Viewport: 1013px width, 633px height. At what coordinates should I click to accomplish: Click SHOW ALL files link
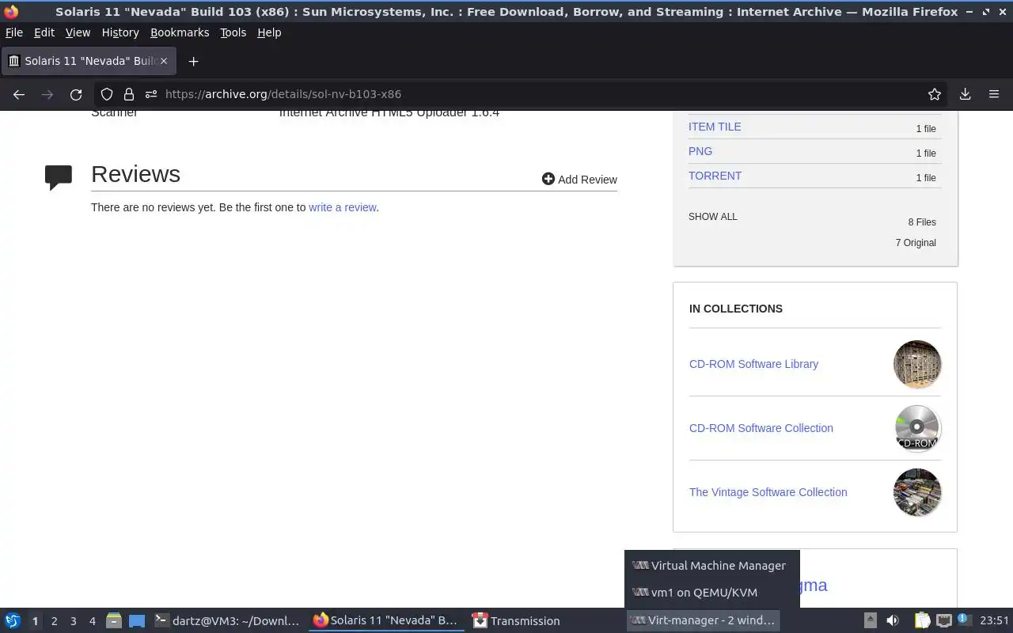(x=713, y=217)
